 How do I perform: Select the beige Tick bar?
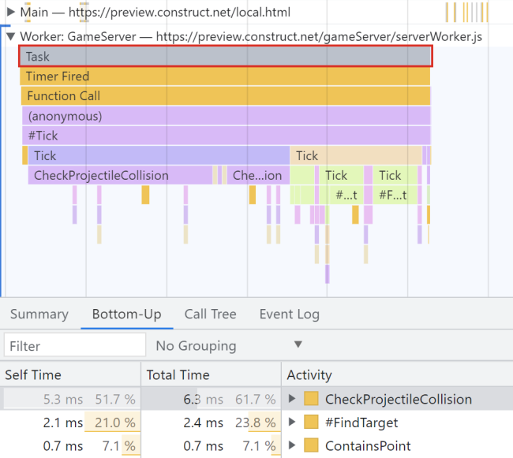[x=356, y=155]
